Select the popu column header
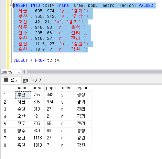Viewport: 162px width, 159px height. 52,88
